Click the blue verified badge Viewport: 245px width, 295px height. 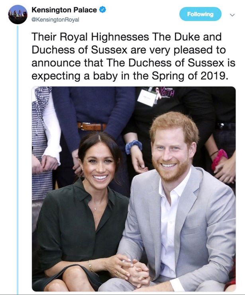pos(103,10)
